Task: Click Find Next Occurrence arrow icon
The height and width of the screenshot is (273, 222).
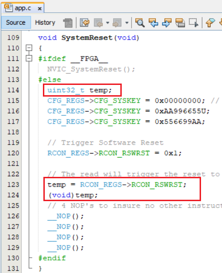Action: tap(166, 23)
